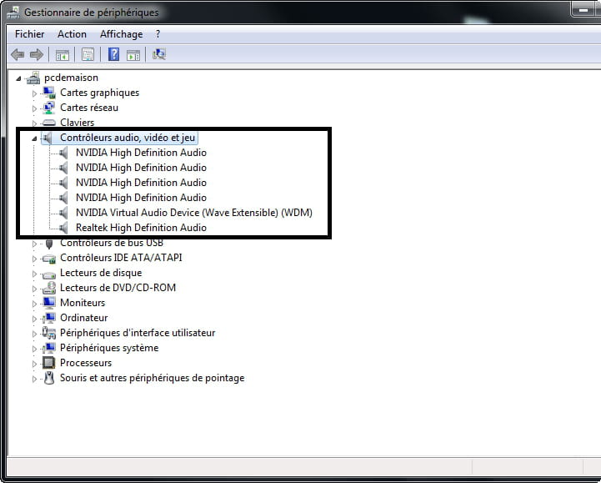Screen dimensions: 601x483
Task: Expand the Lecteurs de disque node
Action: click(x=34, y=274)
